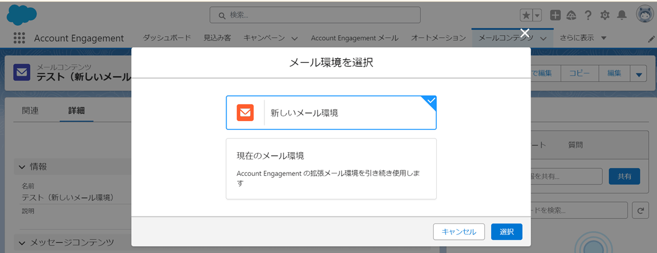Screen dimensions: 657x253
Task: Open the さらに表示 menu
Action: [x=583, y=38]
